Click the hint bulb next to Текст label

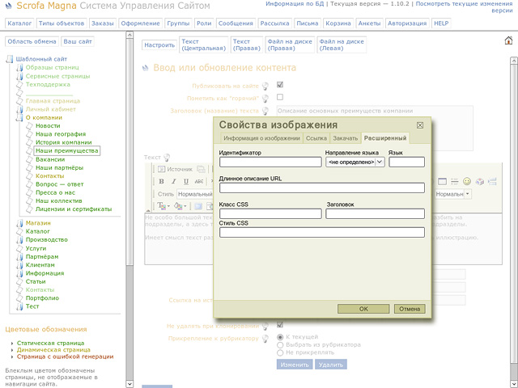point(168,158)
